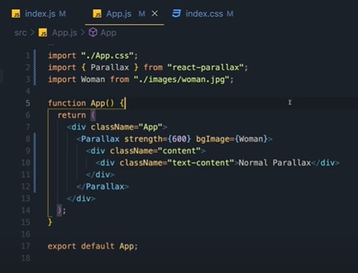Click the M status on index.css tab

pyautogui.click(x=230, y=14)
